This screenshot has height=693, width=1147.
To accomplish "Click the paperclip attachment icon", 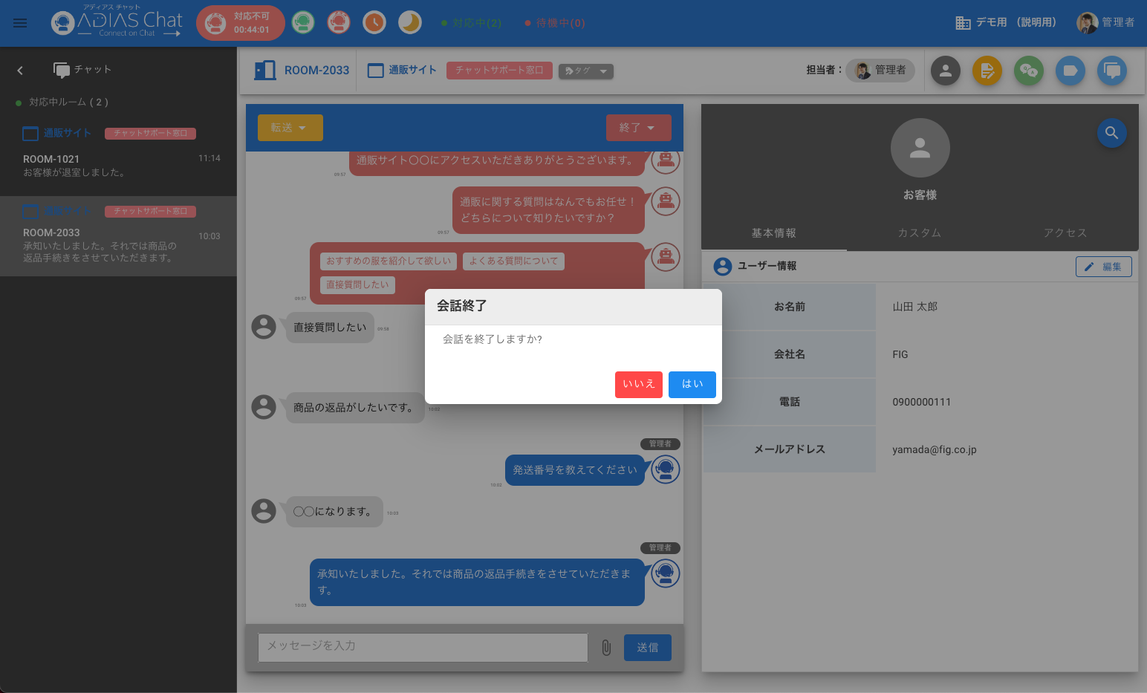I will 606,648.
